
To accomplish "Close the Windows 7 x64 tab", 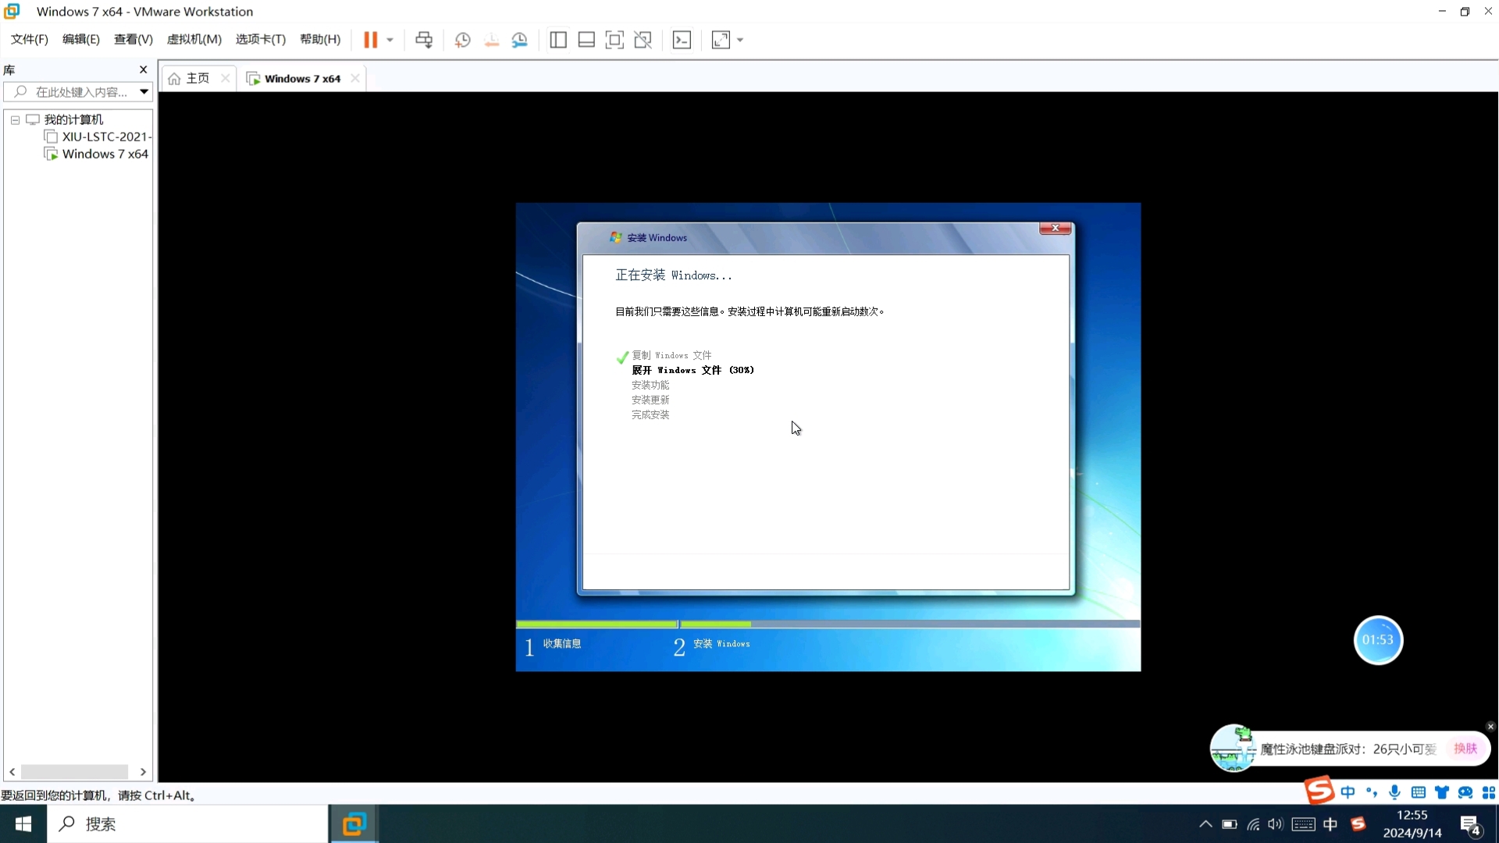I will (x=355, y=78).
